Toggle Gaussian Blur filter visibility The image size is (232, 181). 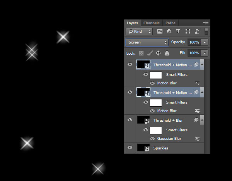click(x=152, y=139)
